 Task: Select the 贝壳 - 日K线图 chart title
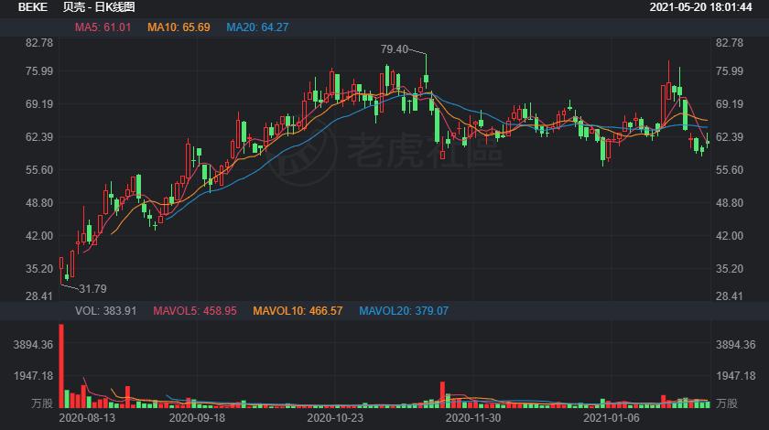pyautogui.click(x=99, y=6)
